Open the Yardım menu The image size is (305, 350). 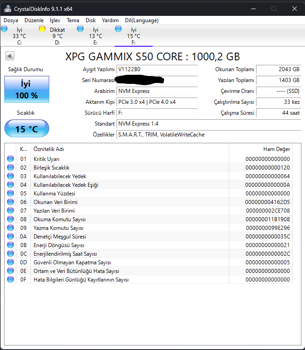pyautogui.click(x=110, y=20)
